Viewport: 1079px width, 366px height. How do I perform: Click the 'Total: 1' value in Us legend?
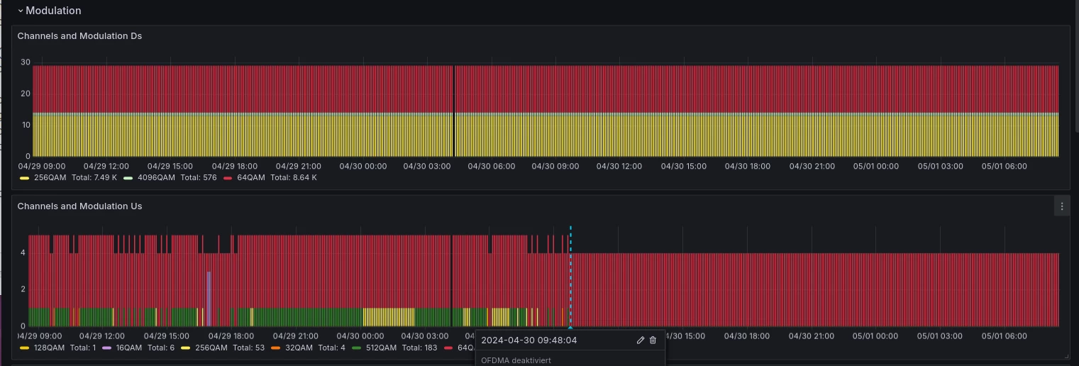point(83,348)
